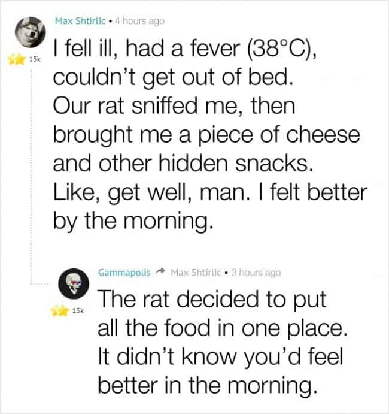Viewport: 389px width, 414px height.
Task: Click the reply arrow icon after Gammapolis
Action: pos(160,273)
